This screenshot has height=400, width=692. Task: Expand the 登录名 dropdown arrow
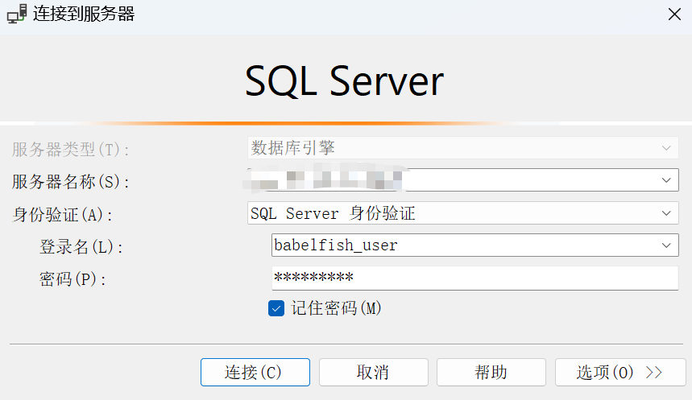point(666,245)
